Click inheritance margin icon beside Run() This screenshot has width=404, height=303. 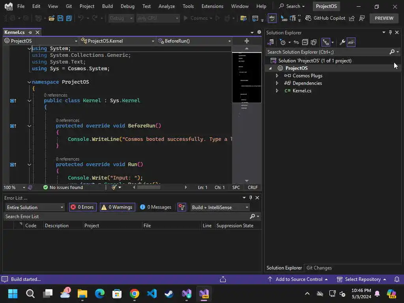pyautogui.click(x=13, y=165)
